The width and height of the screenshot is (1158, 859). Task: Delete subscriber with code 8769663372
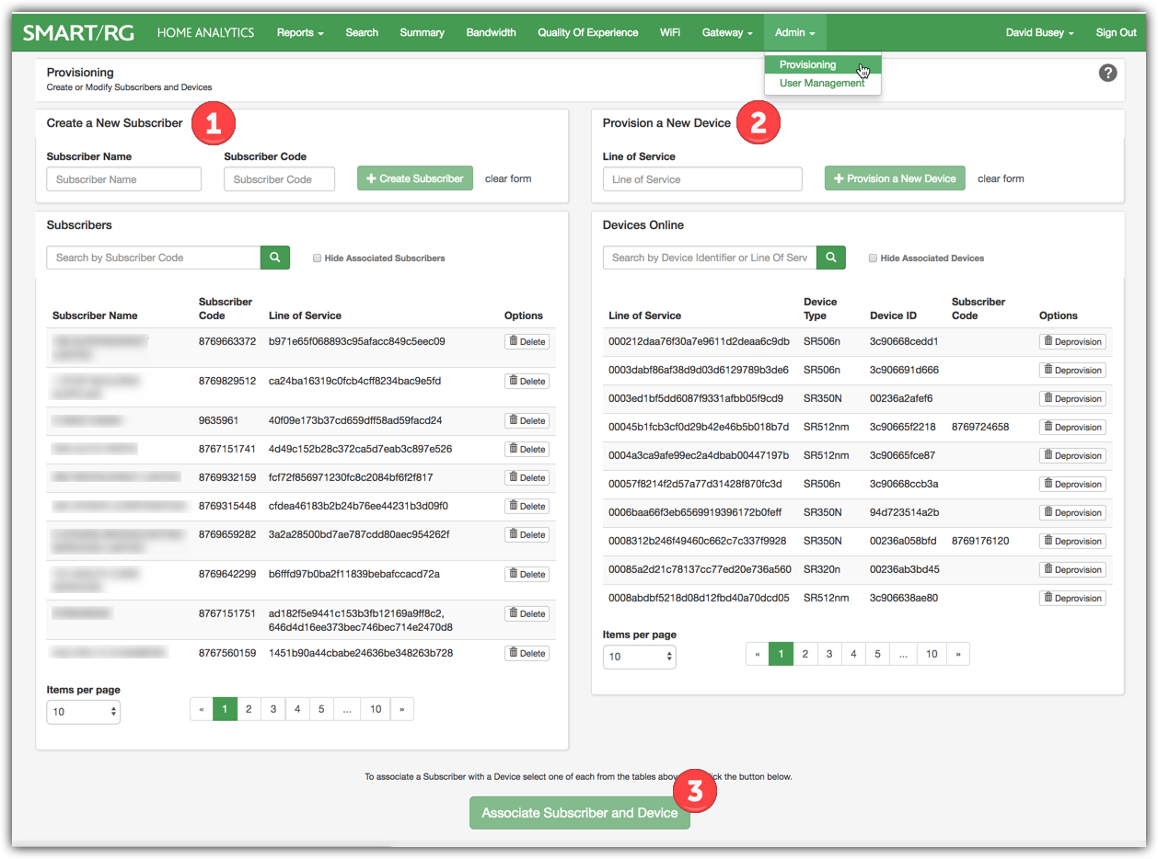(x=527, y=341)
